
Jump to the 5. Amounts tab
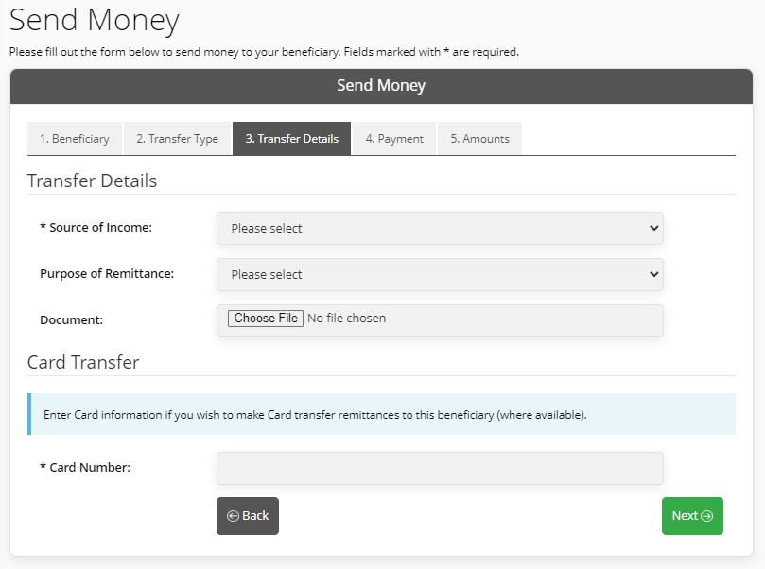tap(480, 139)
